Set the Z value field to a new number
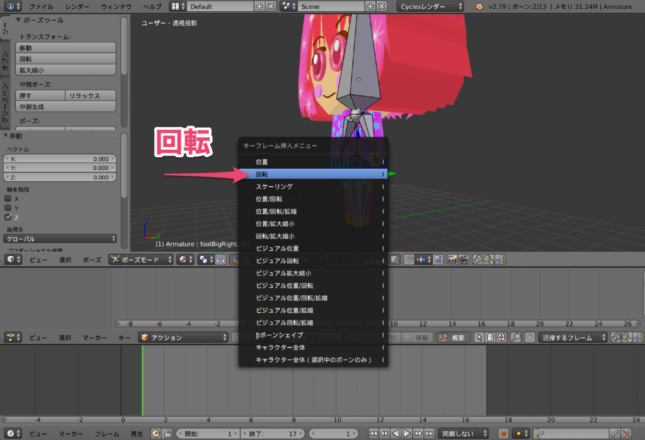Image resolution: width=645 pixels, height=440 pixels. (59, 177)
